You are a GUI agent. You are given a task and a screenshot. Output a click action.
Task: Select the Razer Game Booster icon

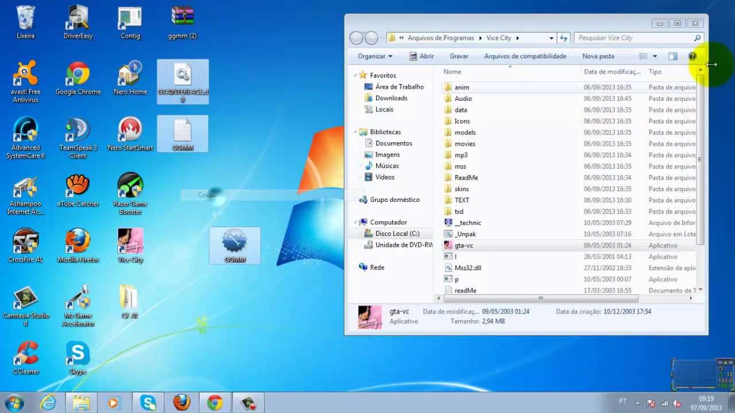pyautogui.click(x=130, y=194)
